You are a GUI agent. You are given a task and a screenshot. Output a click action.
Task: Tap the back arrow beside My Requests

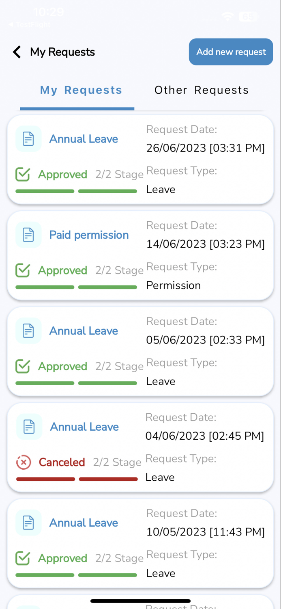coord(17,52)
